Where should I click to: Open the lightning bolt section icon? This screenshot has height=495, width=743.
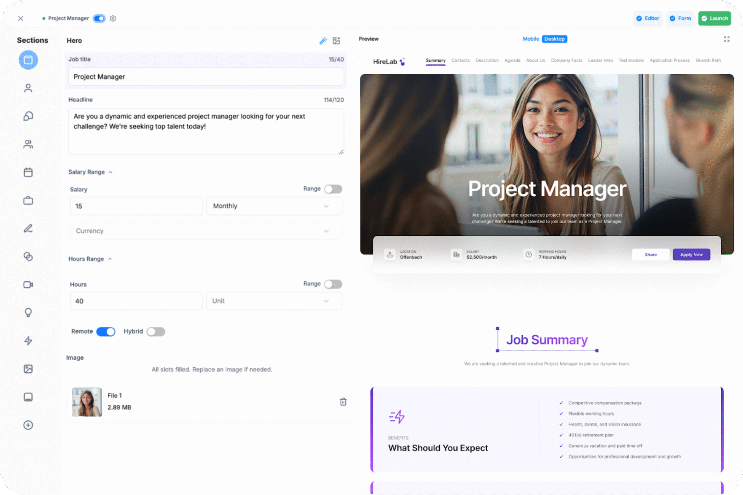coord(28,341)
